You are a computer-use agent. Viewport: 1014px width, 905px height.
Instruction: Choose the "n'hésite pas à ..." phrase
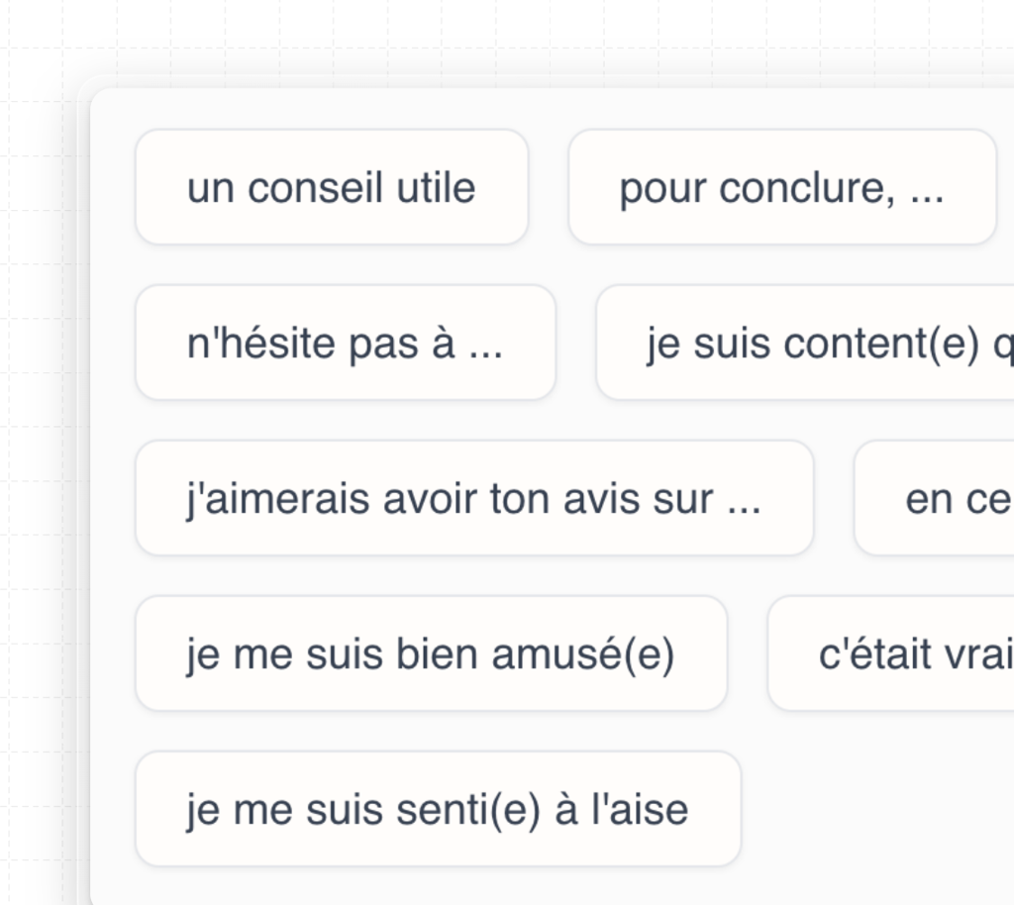point(345,343)
